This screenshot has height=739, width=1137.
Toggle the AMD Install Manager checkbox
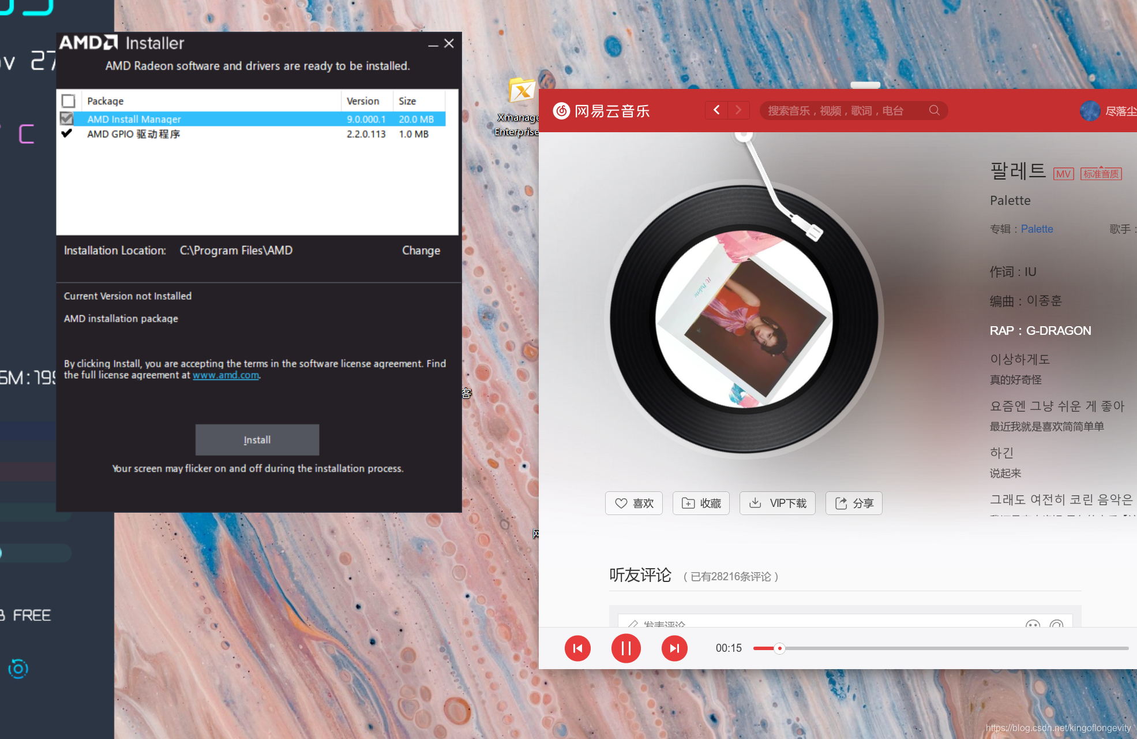click(67, 118)
